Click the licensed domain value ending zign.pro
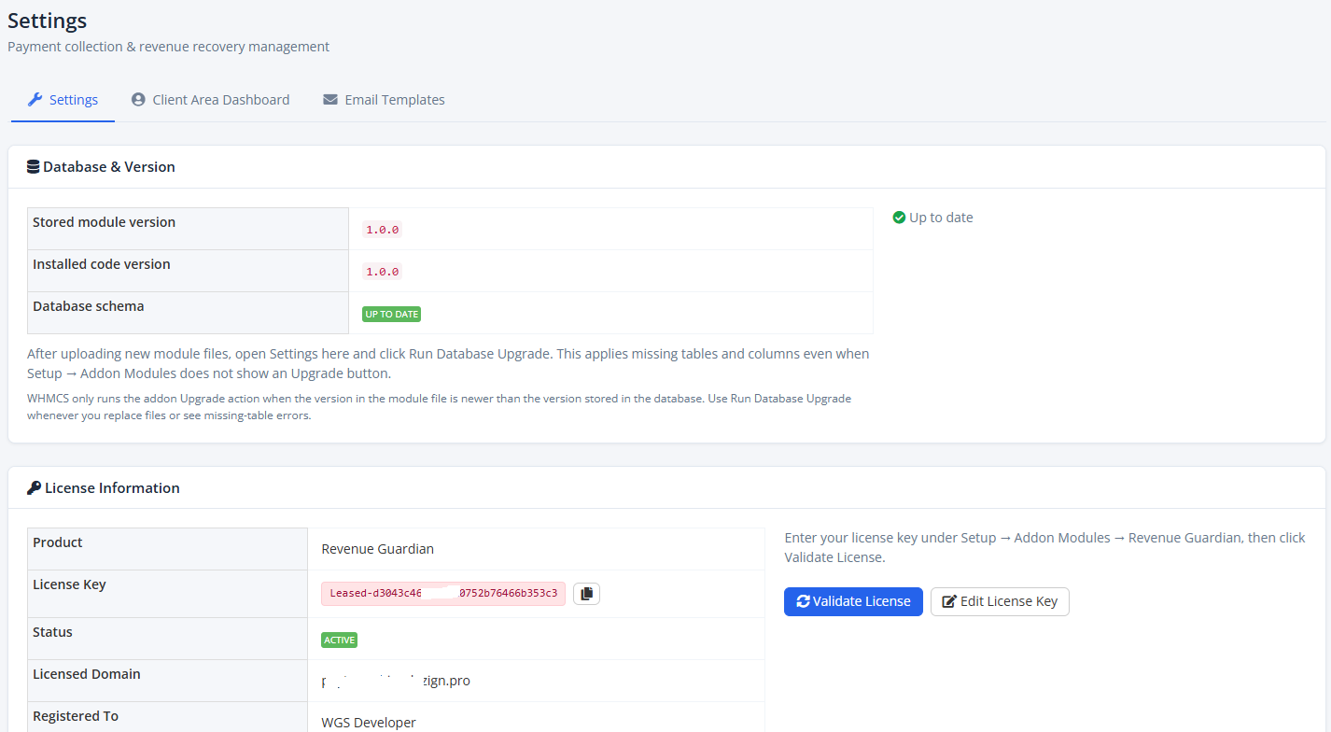1331x732 pixels. pos(396,681)
